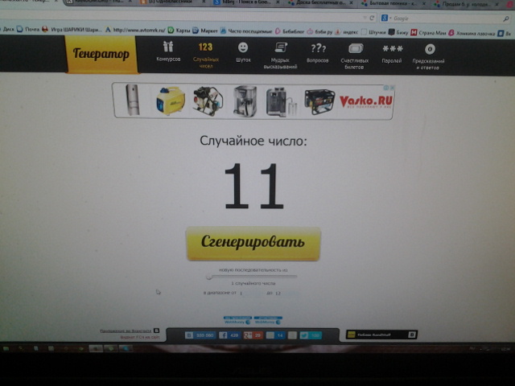Open the Предсказаний и ответов section

click(x=429, y=57)
